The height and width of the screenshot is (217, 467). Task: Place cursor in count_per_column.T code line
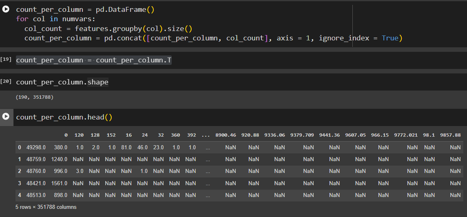tap(94, 60)
